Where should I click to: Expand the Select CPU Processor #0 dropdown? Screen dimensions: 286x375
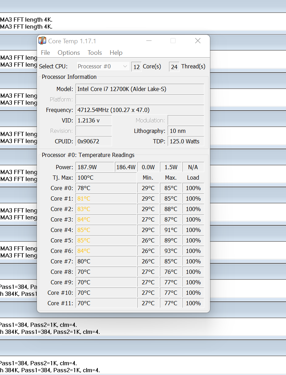click(x=103, y=66)
